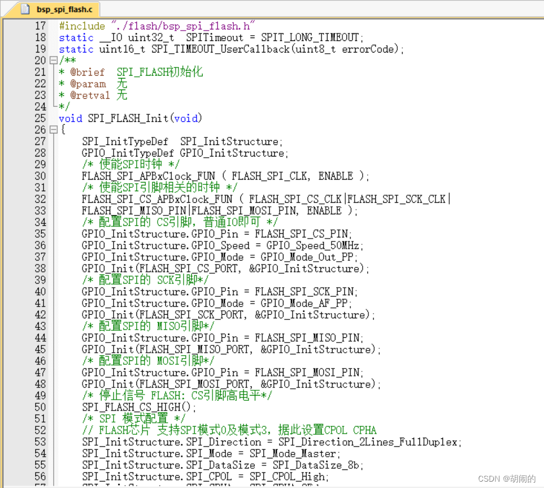Click SPI_DataSize_8b on line 55

[316, 465]
